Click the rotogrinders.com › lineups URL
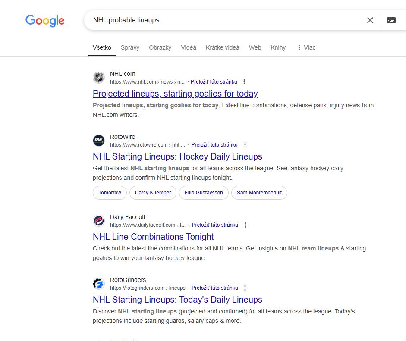406x341 pixels. tap(148, 288)
